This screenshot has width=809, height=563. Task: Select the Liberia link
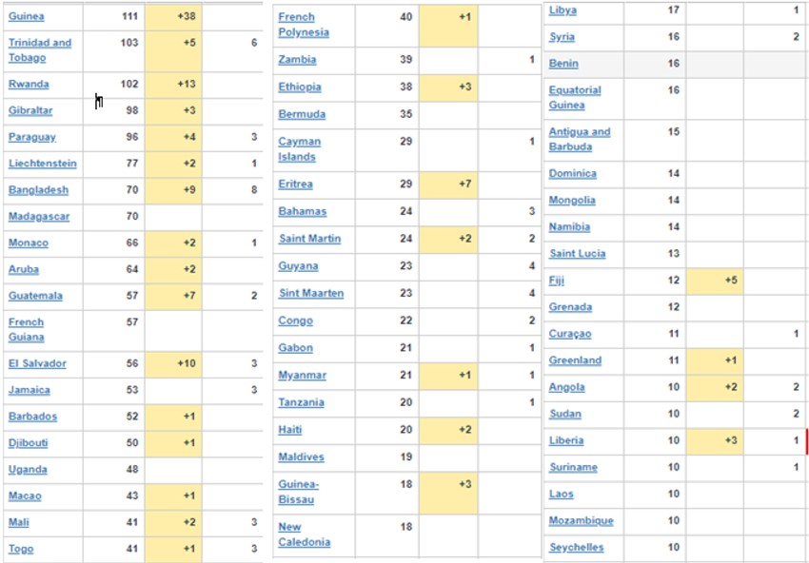tap(566, 441)
